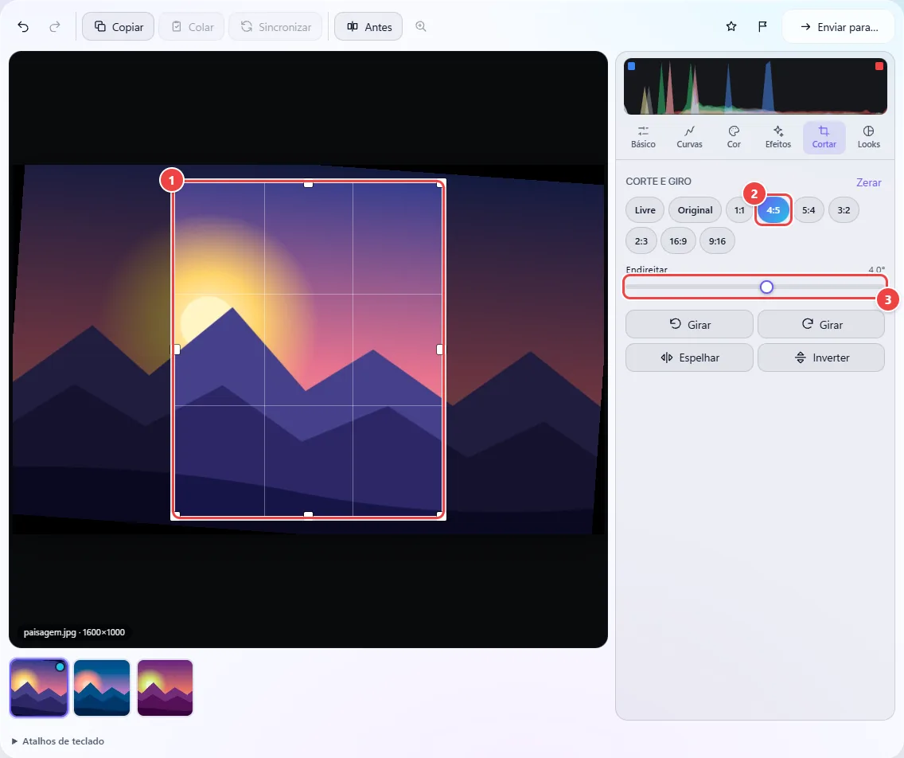Click the histogram display
The width and height of the screenshot is (904, 758).
pyautogui.click(x=755, y=86)
